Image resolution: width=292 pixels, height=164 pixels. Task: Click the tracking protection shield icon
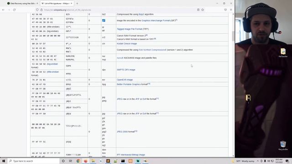[x=37, y=10]
